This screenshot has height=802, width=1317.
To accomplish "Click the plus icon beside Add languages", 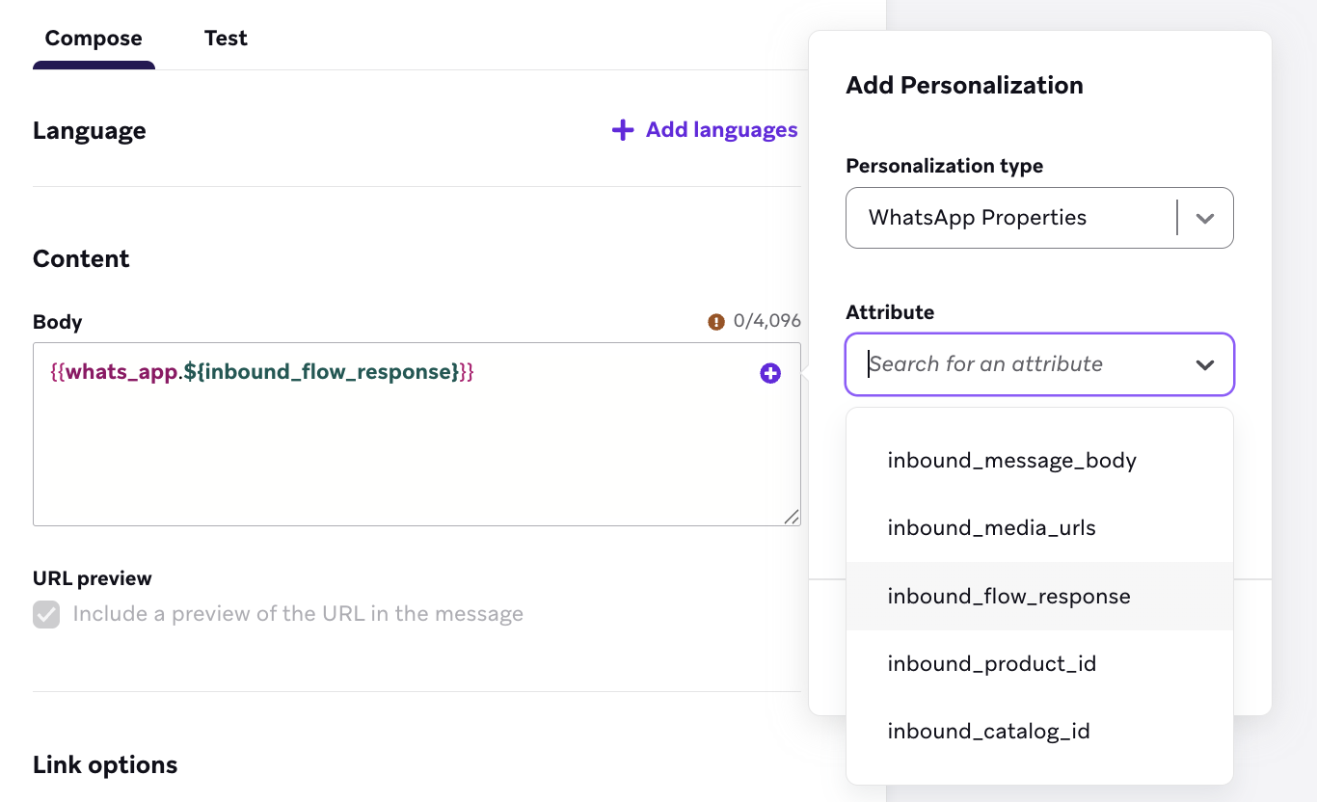I will [x=622, y=129].
